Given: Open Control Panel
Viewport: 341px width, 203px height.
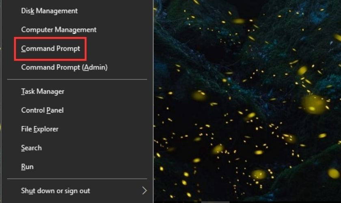Looking at the screenshot, I should pyautogui.click(x=42, y=110).
